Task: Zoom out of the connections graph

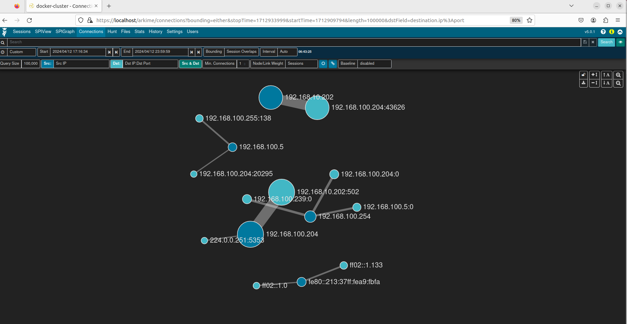Action: click(618, 83)
